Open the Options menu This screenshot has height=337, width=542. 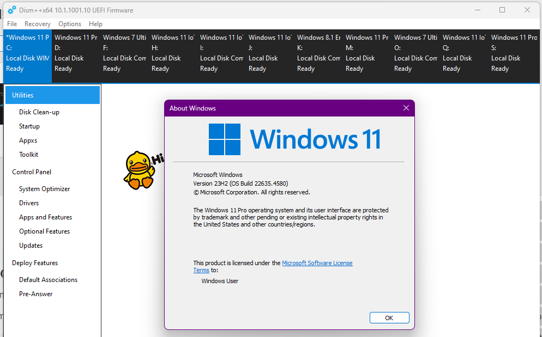(70, 24)
